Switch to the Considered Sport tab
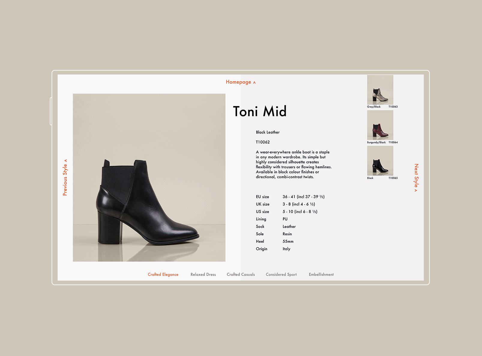This screenshot has width=482, height=356. [281, 275]
